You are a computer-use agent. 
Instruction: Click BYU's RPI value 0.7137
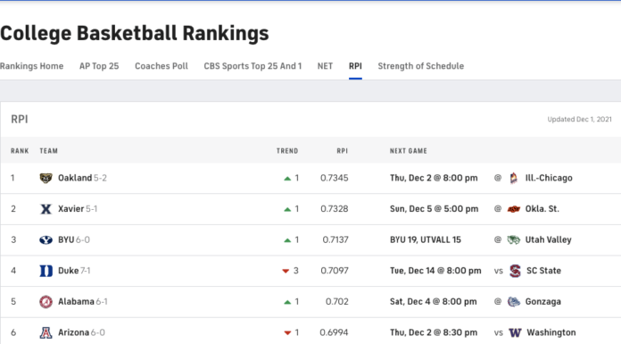[335, 240]
